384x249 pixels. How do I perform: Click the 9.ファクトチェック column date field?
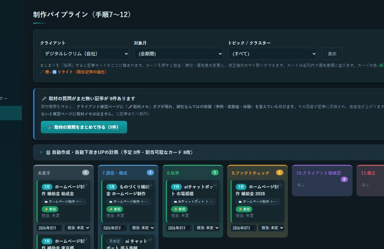[x=243, y=228]
